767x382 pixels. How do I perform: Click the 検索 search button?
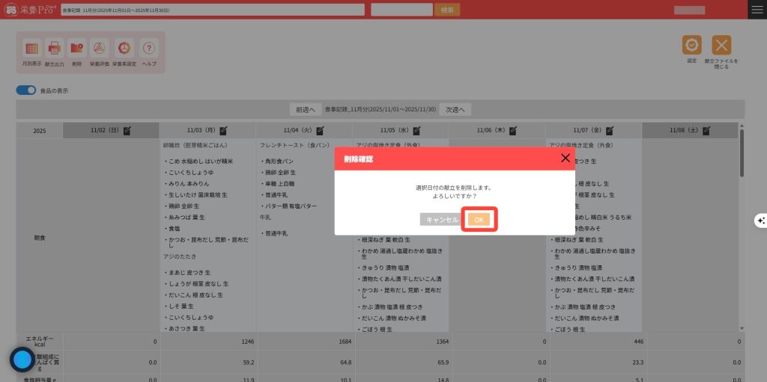point(447,10)
